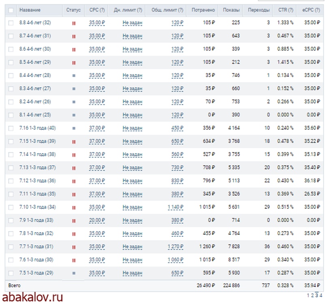The height and width of the screenshot is (304, 327).
Task: Click pause status icon for 7.14 1-3 года (38)
Action: tap(74, 155)
